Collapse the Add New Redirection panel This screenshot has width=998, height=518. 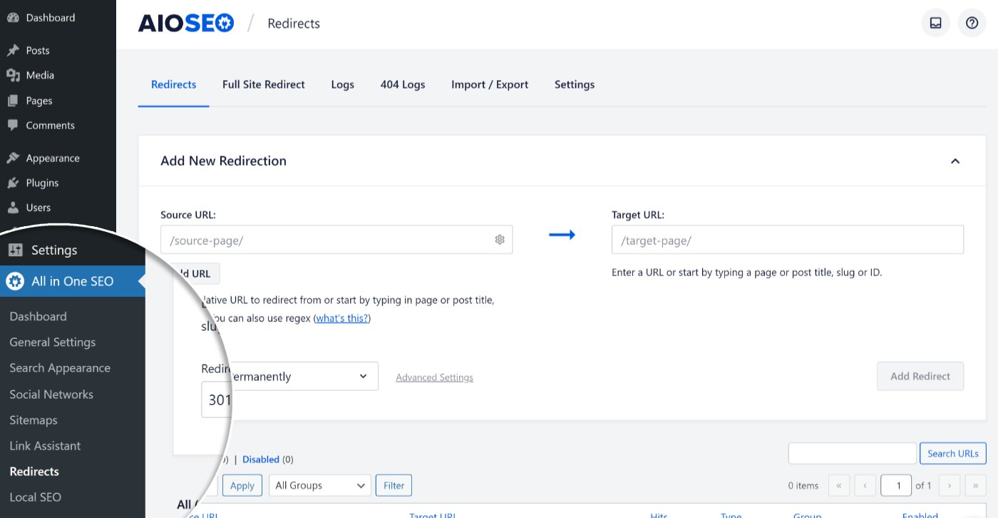955,161
